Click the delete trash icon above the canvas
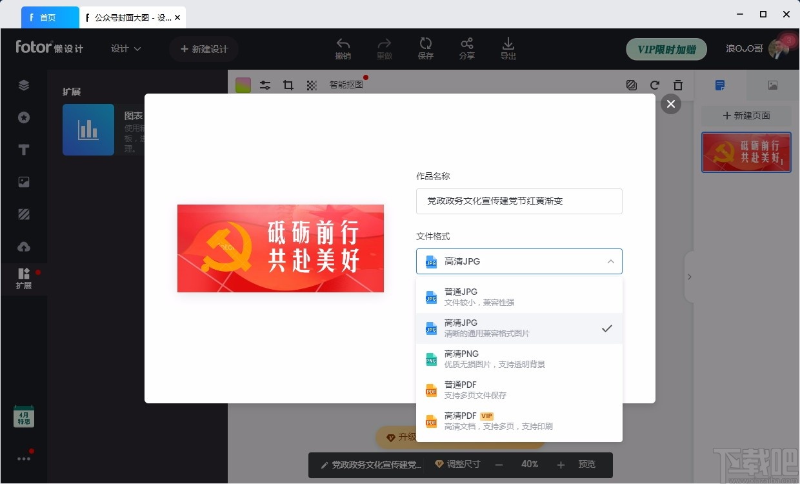The image size is (800, 484). click(677, 85)
